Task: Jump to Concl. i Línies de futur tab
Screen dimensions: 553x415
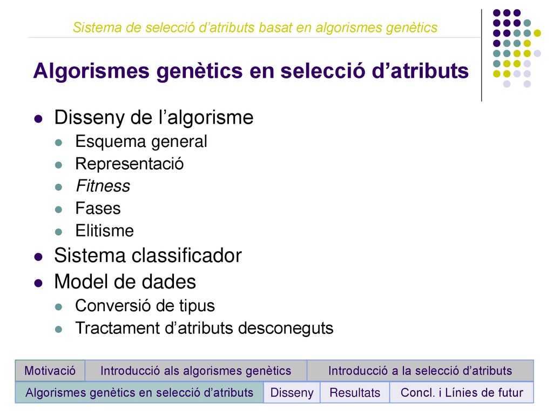Action: click(x=462, y=392)
